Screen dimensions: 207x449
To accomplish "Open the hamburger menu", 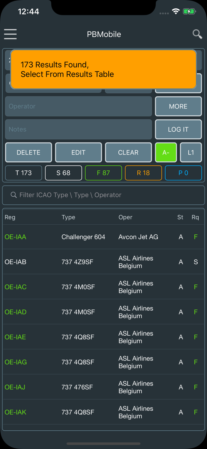I will pyautogui.click(x=10, y=34).
